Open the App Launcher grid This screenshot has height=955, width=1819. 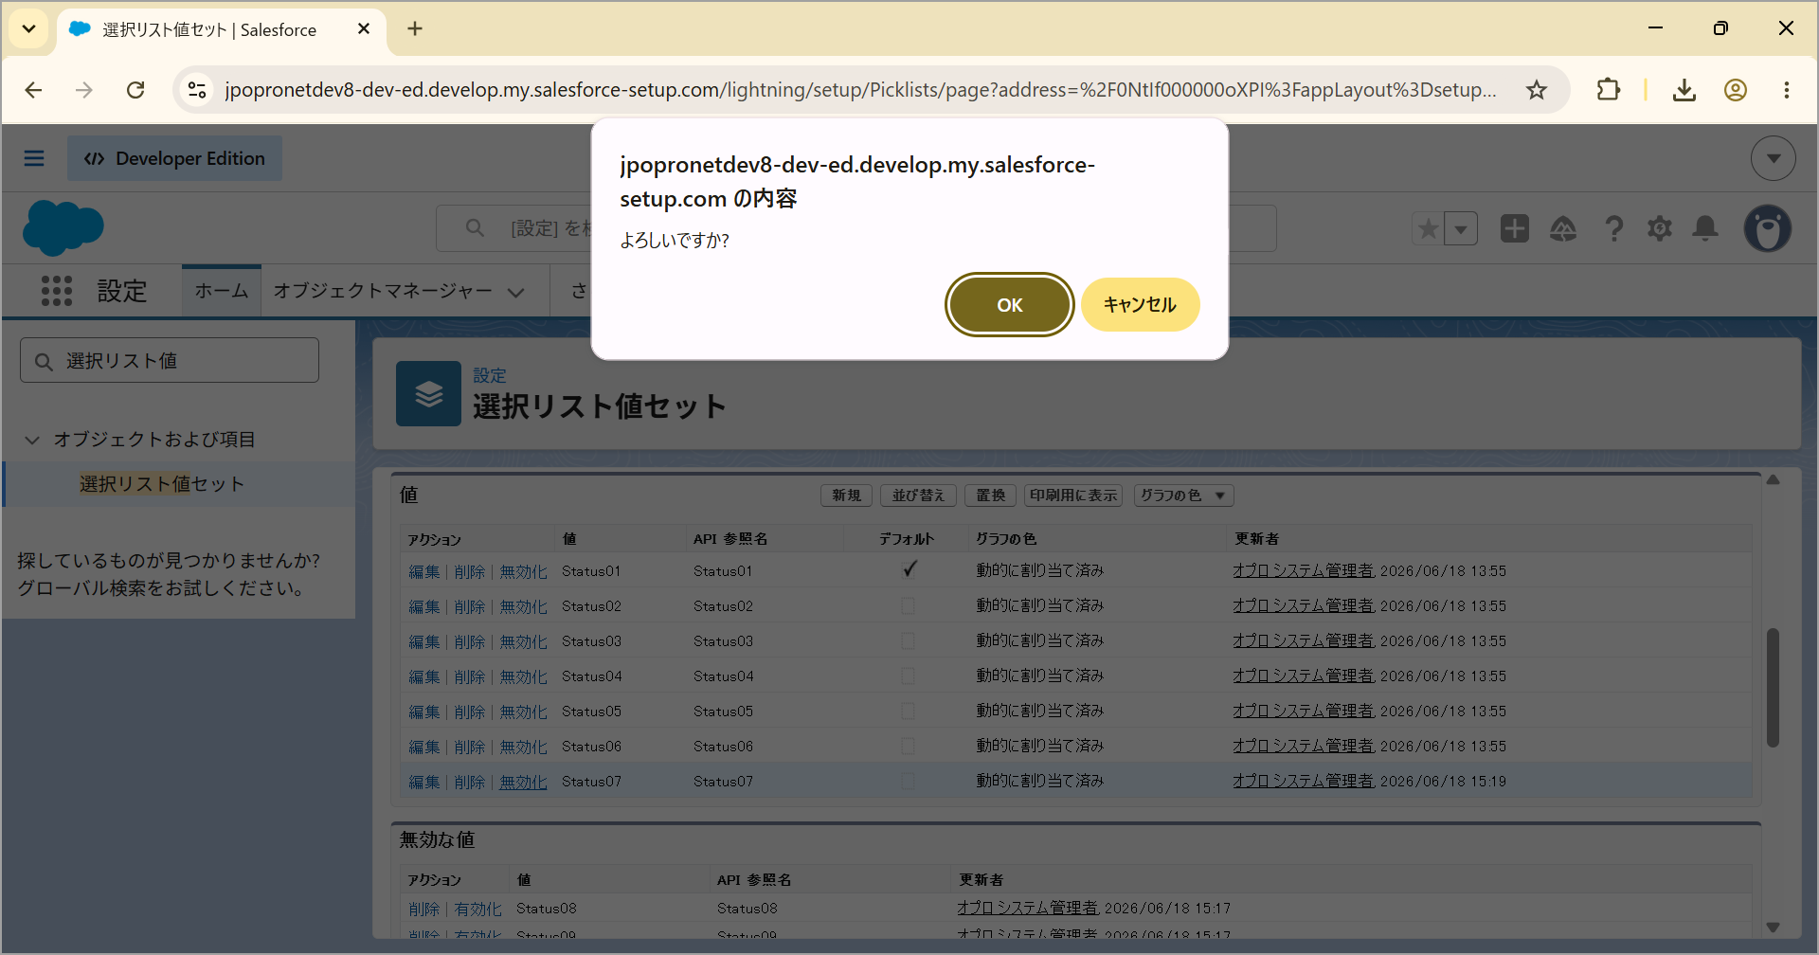click(57, 291)
